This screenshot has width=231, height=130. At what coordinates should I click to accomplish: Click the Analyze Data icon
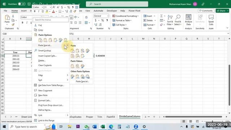coord(188,17)
